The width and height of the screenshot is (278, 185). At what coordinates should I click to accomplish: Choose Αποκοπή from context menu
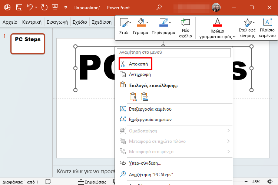[135, 64]
